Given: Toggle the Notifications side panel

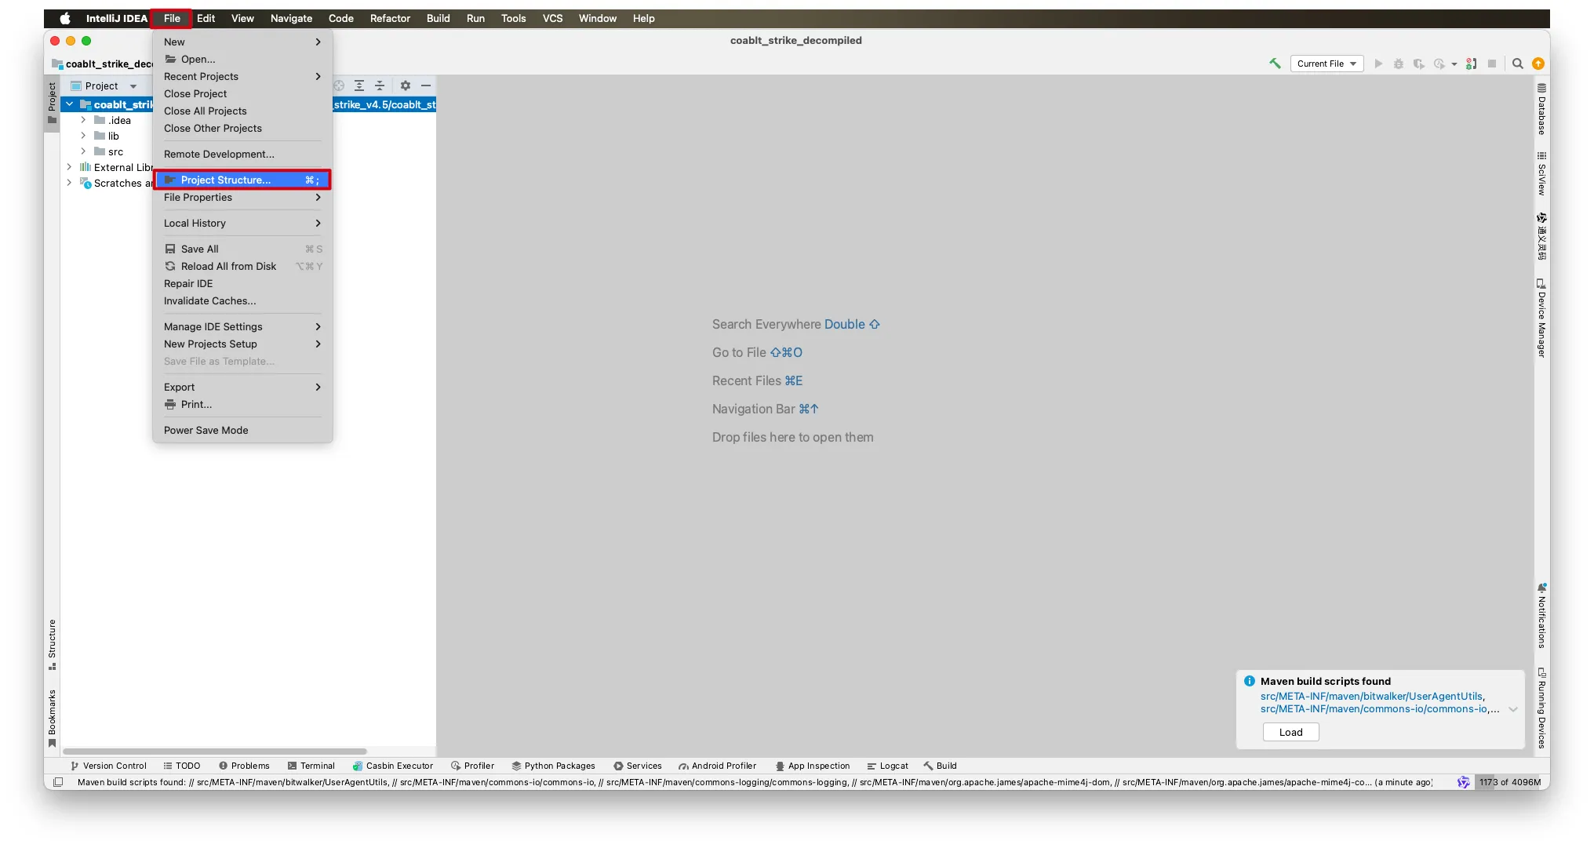Looking at the screenshot, I should click(1541, 616).
